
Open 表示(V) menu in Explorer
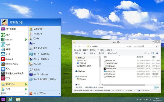(93, 50)
